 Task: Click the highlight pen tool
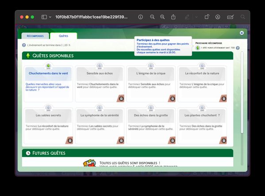(187, 17)
